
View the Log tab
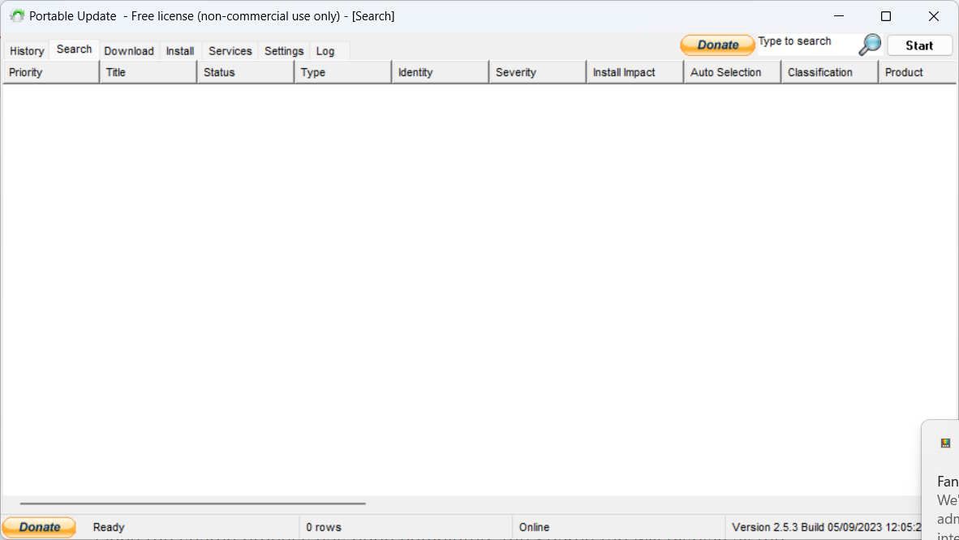[324, 50]
